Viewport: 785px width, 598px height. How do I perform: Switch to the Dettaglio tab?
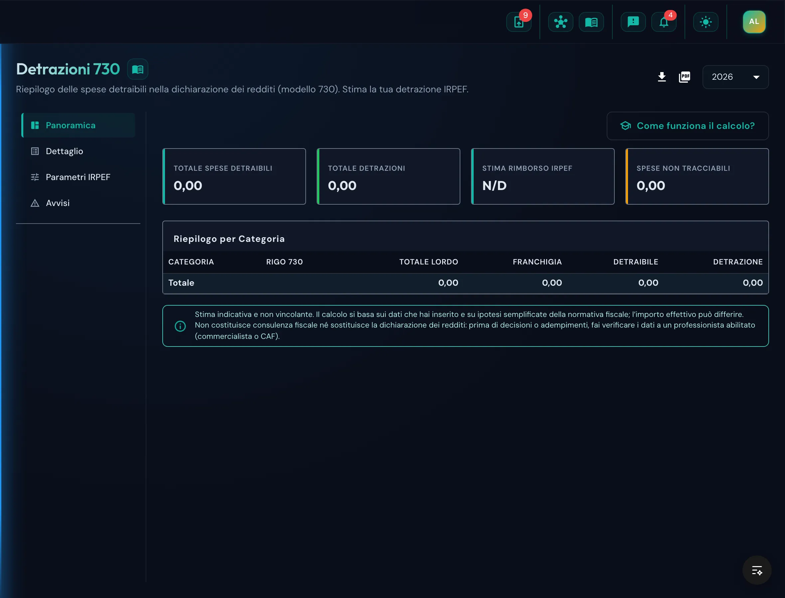78,151
